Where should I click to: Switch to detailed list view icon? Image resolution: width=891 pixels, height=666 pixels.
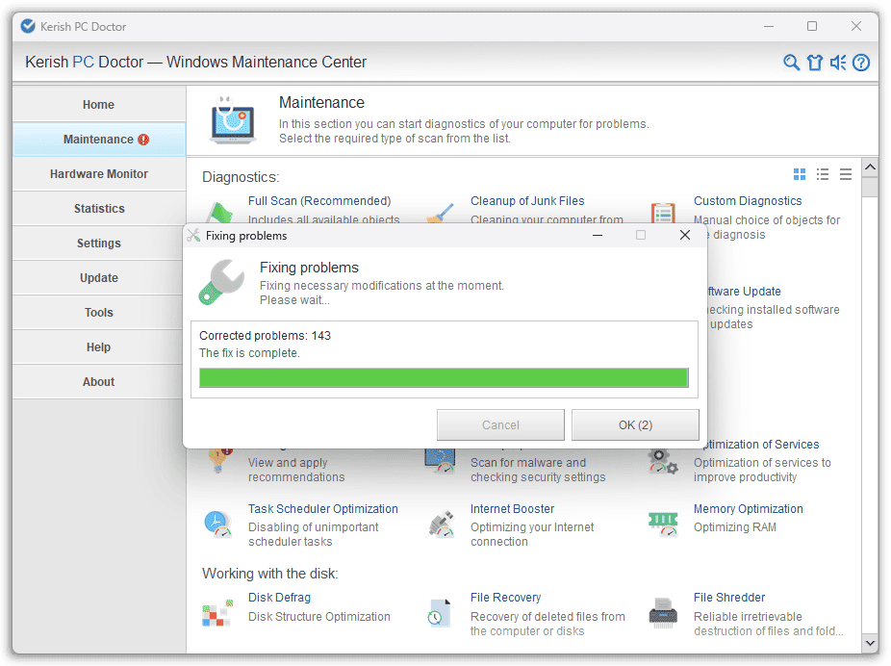tap(823, 174)
